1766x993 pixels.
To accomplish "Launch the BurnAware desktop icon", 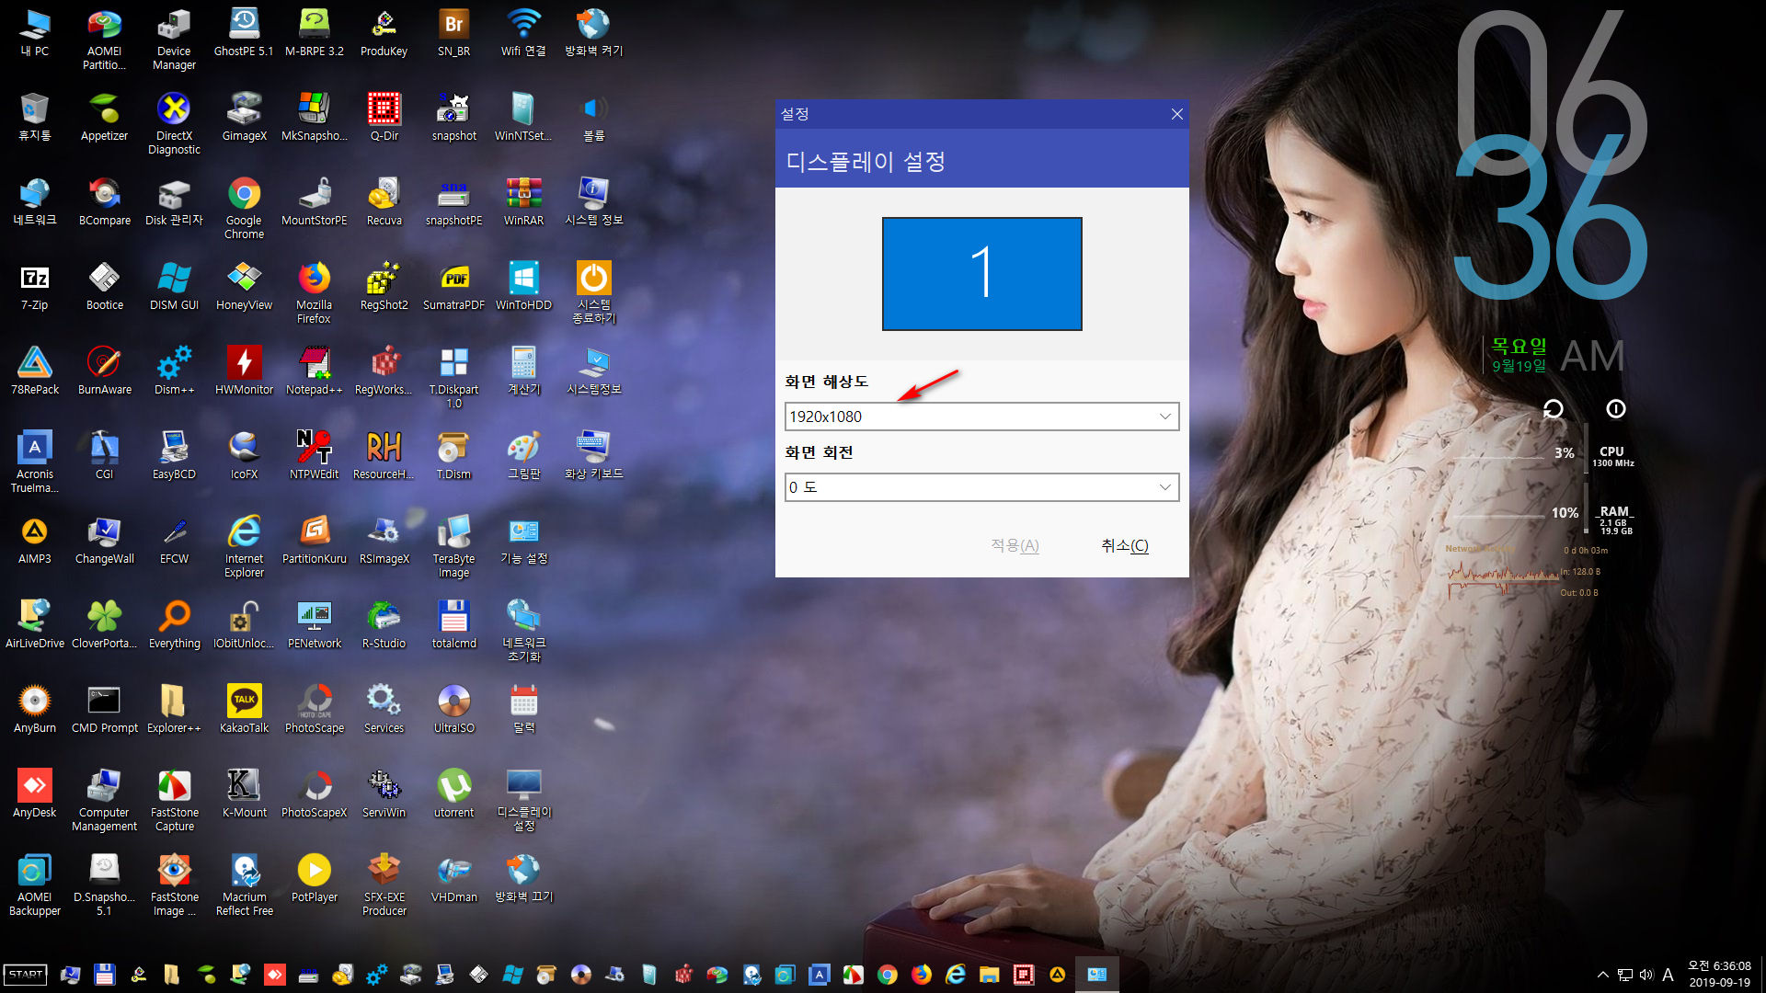I will [104, 371].
